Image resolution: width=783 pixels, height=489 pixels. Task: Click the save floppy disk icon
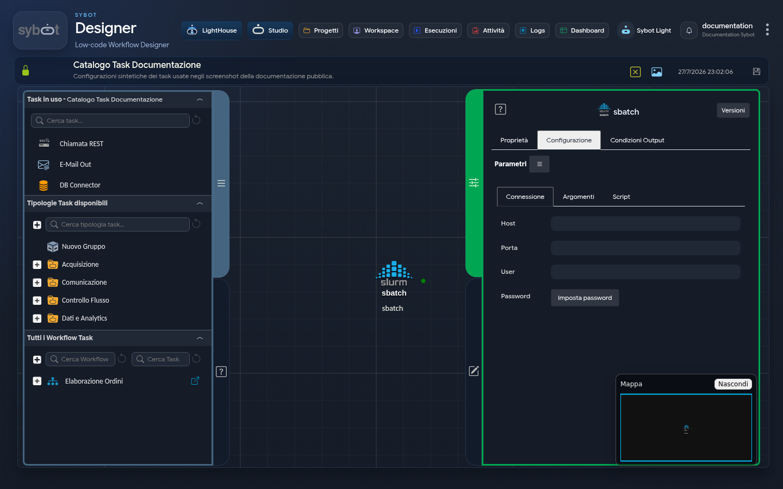coord(756,72)
